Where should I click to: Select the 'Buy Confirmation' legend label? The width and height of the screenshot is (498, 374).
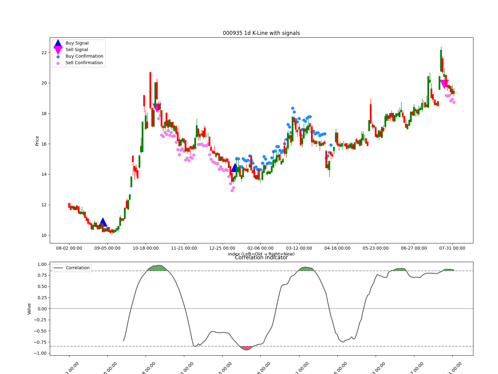point(84,56)
